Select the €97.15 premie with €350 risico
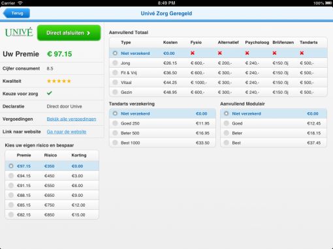Image resolution: width=333 pixels, height=249 pixels. 52,166
